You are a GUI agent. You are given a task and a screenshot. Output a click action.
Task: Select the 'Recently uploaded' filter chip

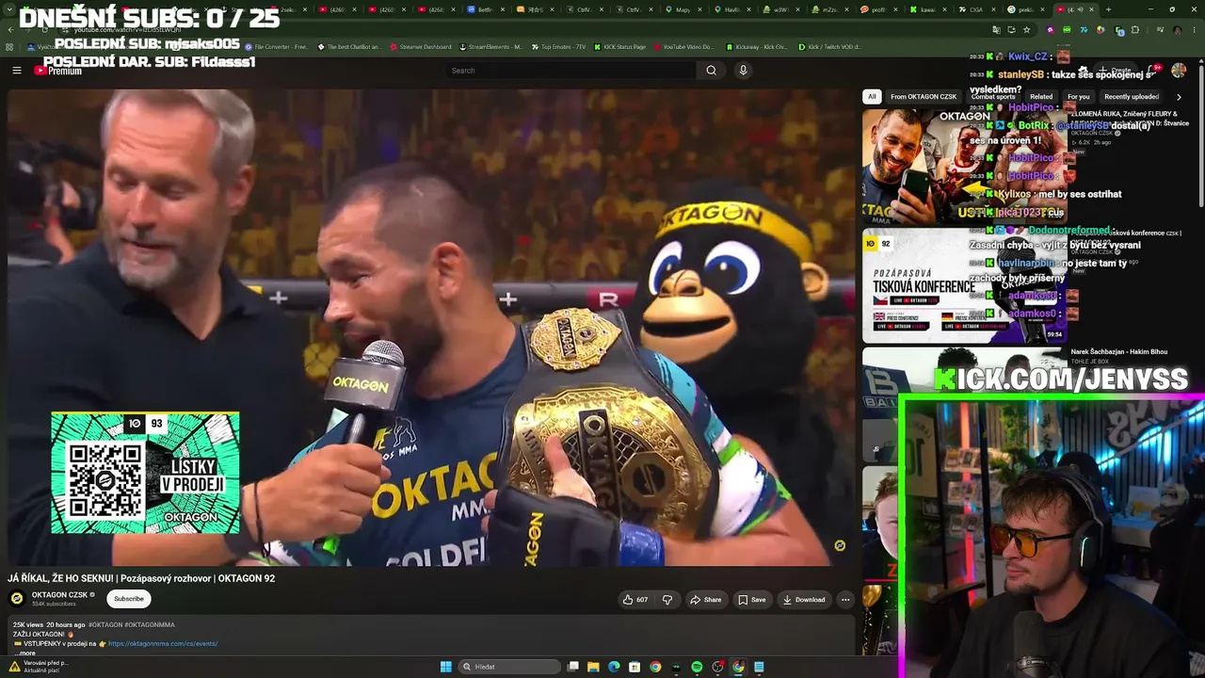coord(1132,96)
